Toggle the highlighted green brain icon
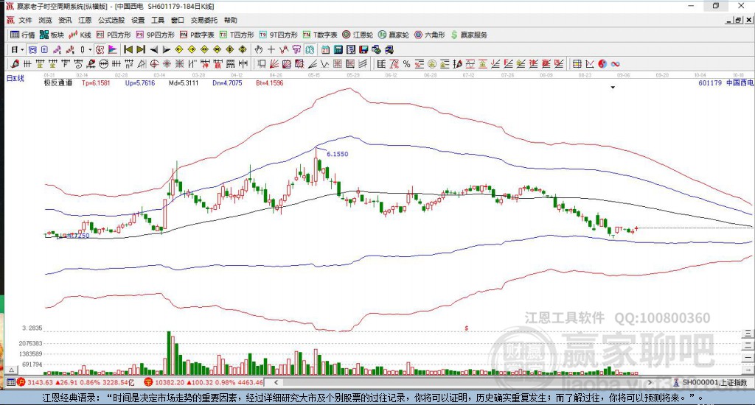 (310, 49)
